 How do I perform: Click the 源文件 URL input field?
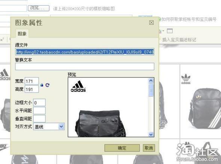pyautogui.click(x=85, y=52)
